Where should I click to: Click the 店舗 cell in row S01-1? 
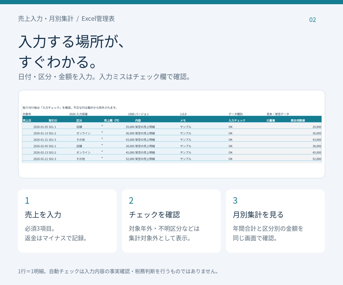point(79,127)
